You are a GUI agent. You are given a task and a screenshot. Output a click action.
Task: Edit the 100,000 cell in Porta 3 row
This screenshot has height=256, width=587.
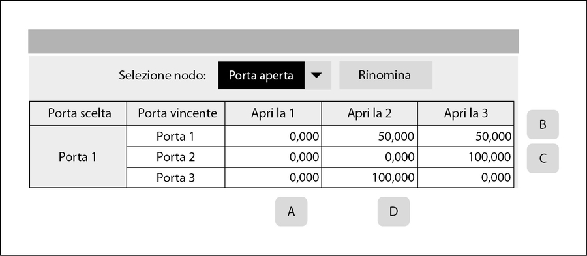pyautogui.click(x=370, y=178)
